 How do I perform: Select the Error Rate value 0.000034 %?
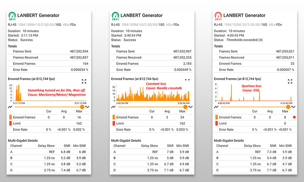click(x=79, y=70)
